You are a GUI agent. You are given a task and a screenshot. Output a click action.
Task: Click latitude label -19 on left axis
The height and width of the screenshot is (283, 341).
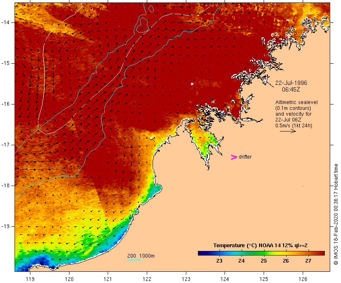click(x=5, y=226)
